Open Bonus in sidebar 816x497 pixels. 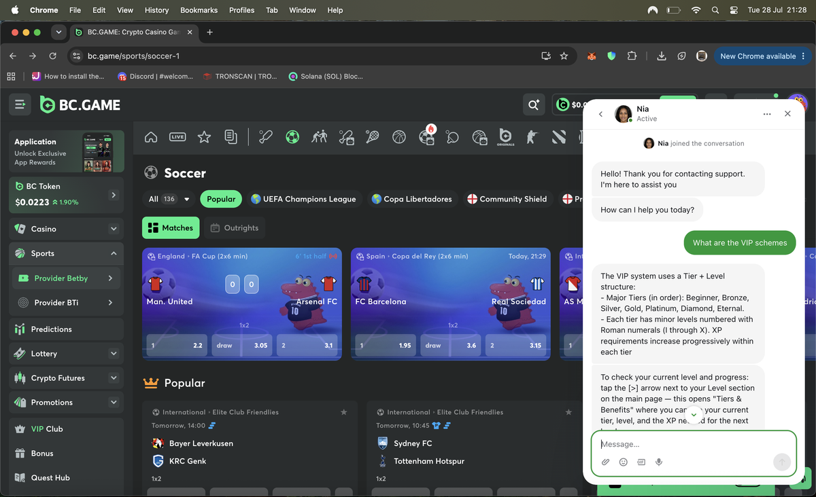pos(67,454)
